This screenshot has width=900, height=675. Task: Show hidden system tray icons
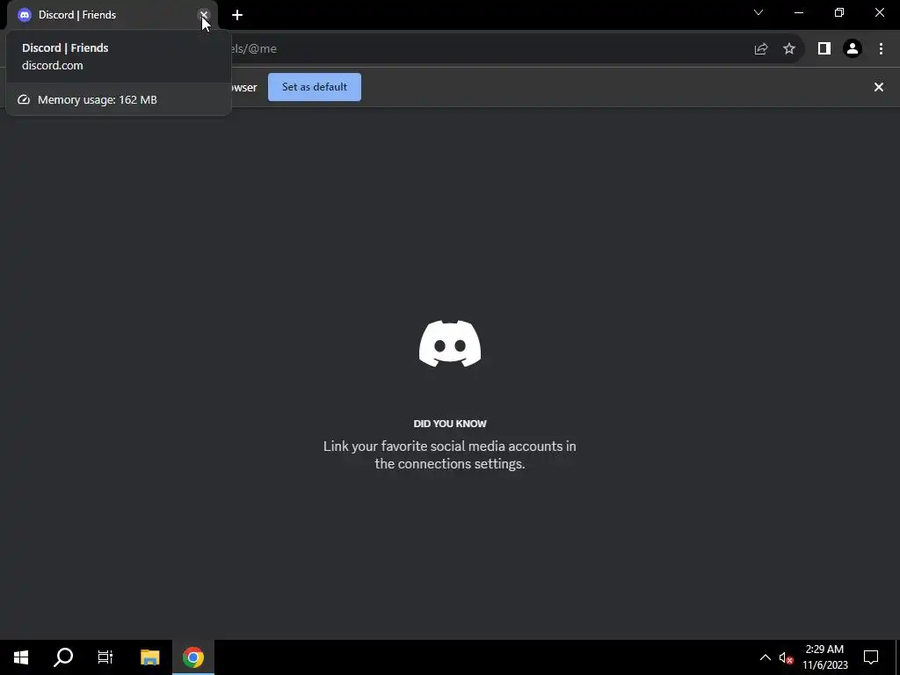coord(766,657)
